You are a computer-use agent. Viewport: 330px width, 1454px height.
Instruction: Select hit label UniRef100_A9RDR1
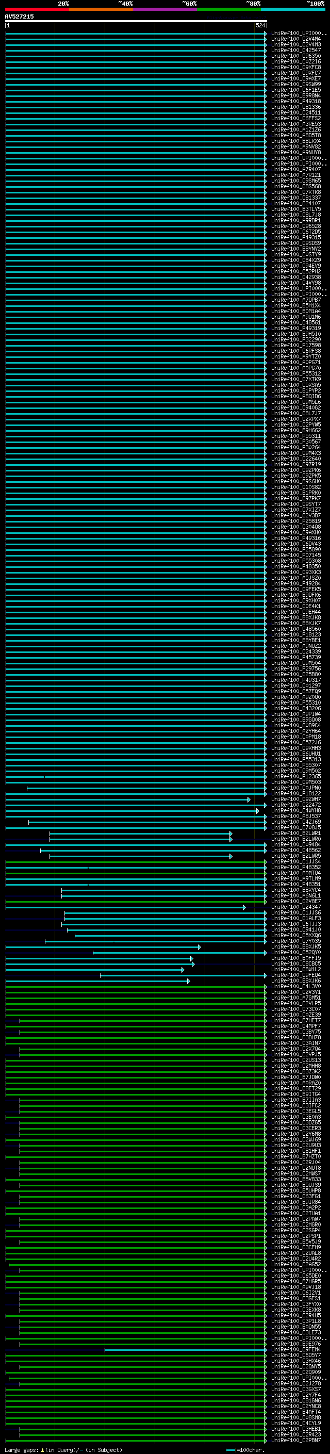click(296, 220)
